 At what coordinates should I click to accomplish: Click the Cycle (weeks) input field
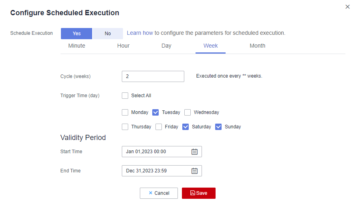pos(153,76)
